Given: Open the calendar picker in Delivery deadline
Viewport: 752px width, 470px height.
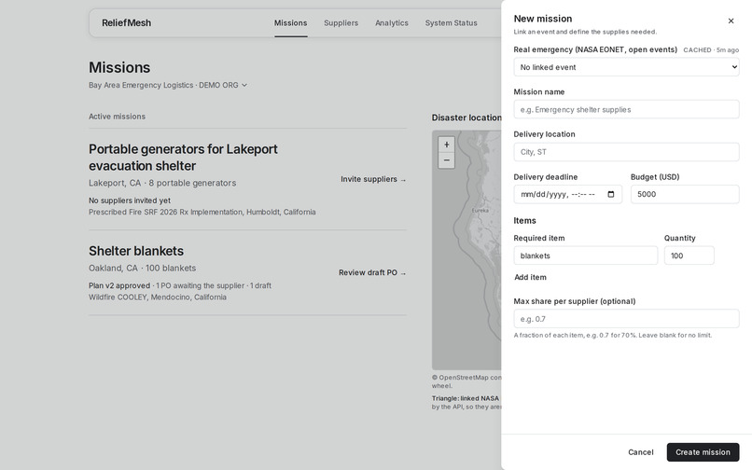Looking at the screenshot, I should (x=610, y=194).
